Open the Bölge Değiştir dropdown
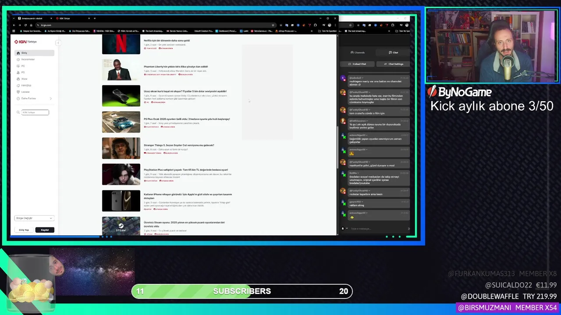The image size is (561, 315). click(34, 218)
